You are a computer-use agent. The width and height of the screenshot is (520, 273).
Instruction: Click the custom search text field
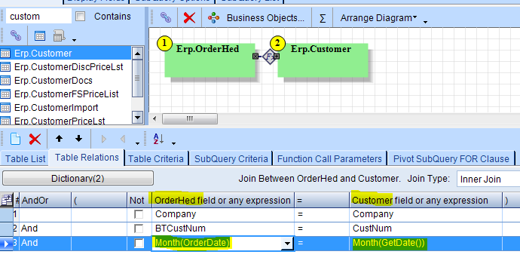38,17
